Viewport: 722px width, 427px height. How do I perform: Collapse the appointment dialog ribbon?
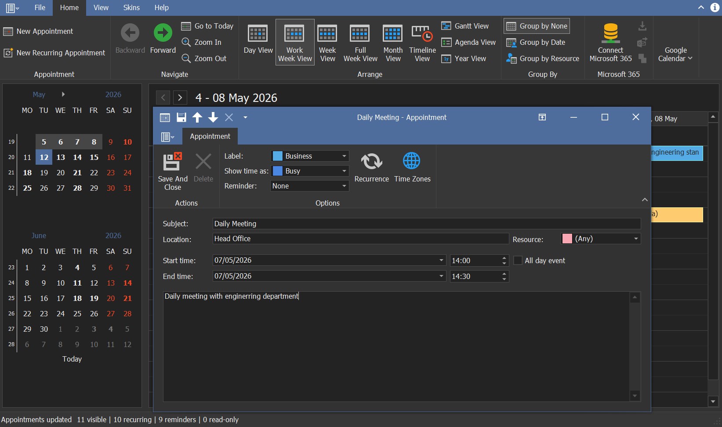645,199
